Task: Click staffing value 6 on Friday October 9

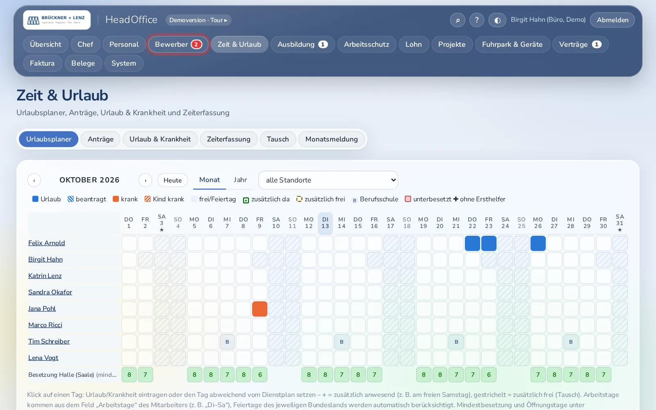Action: click(260, 374)
